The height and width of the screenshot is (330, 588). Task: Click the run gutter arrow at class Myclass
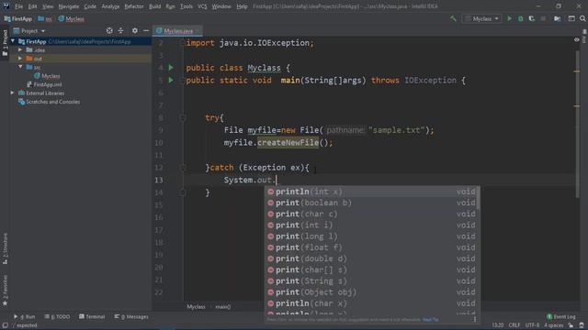171,68
